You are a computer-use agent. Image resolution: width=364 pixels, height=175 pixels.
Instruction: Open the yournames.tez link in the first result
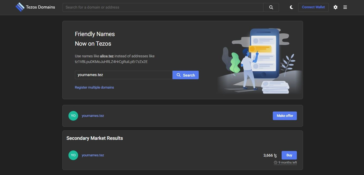93,116
